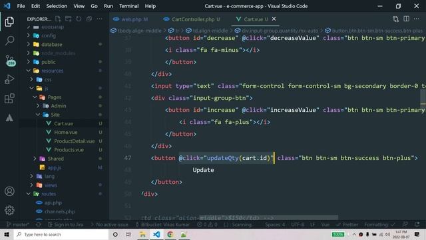Open the Atlassian view in the activity bar
This screenshot has width=426, height=240.
(9, 118)
